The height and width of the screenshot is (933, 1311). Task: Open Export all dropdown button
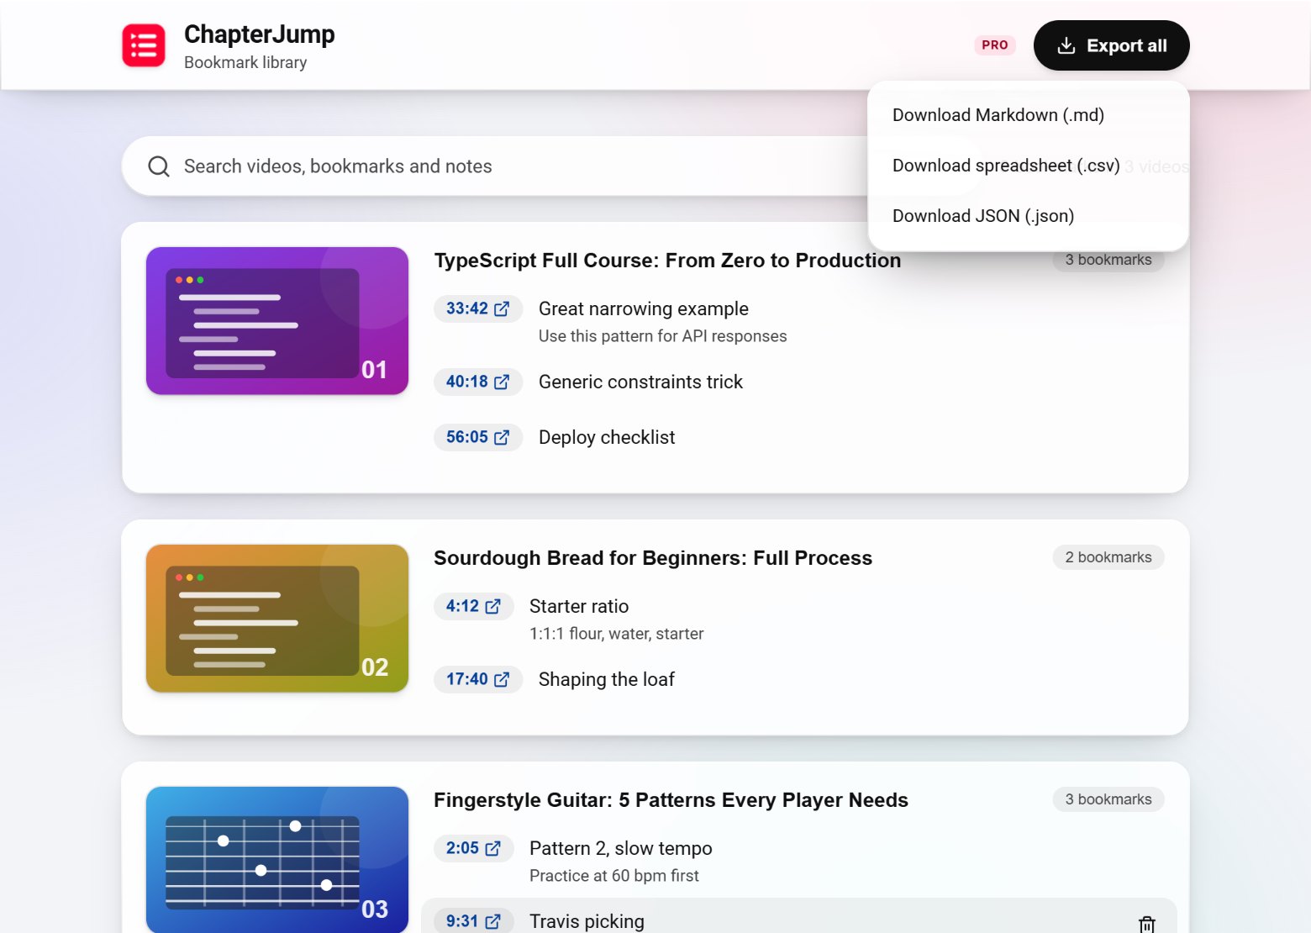(x=1111, y=45)
